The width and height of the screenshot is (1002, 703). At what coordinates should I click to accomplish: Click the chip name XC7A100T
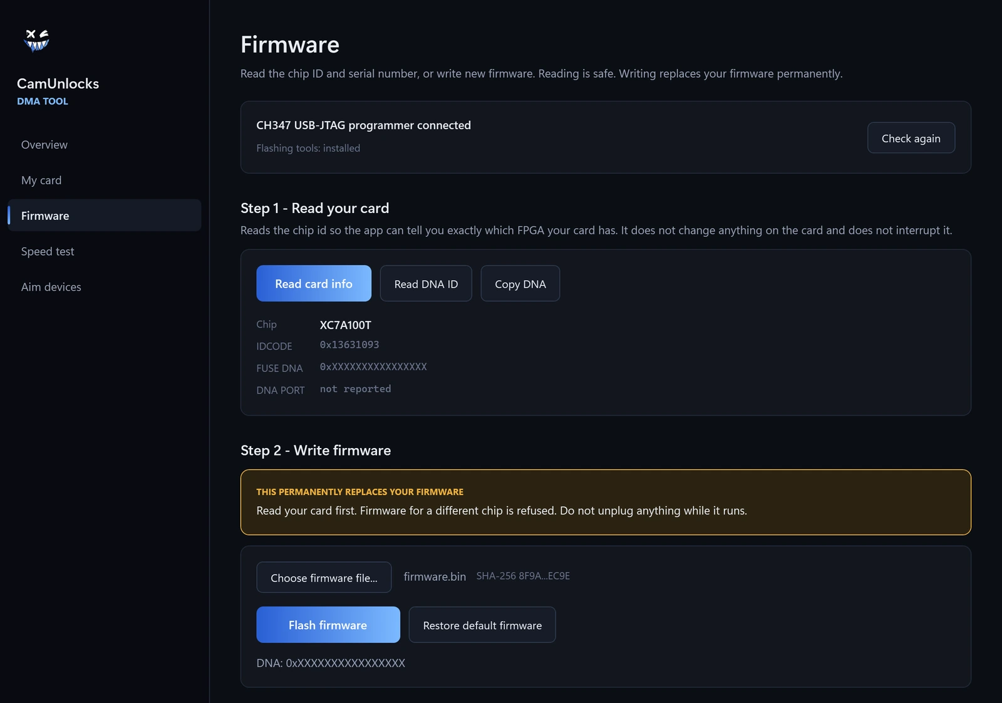[346, 325]
